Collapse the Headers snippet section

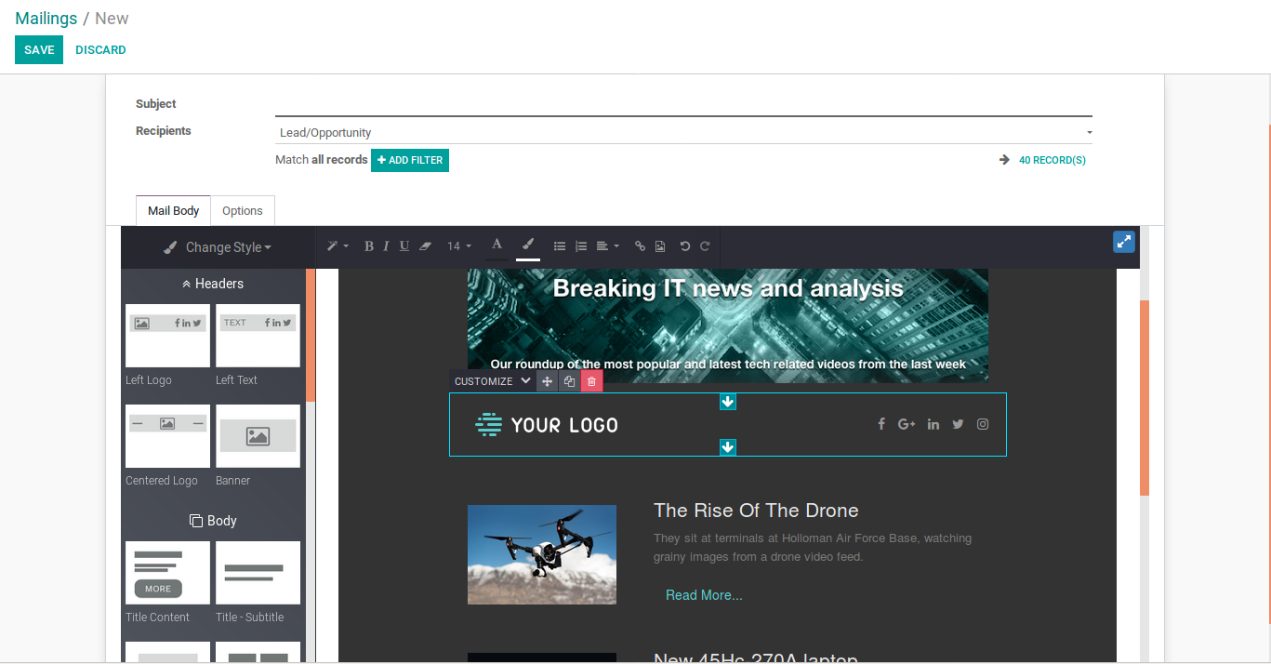(x=213, y=284)
